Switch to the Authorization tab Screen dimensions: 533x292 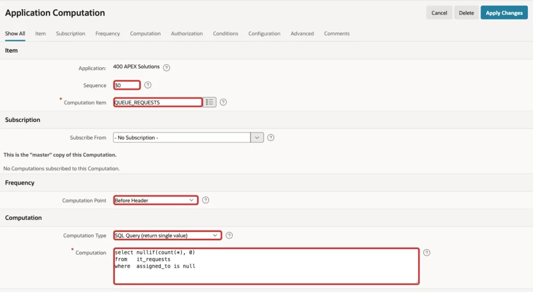187,34
